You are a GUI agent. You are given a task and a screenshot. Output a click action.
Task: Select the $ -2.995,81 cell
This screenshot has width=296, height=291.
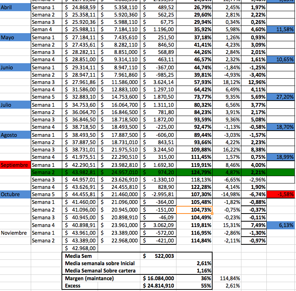(158, 194)
